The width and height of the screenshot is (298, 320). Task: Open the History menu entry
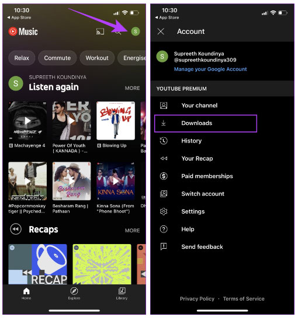coord(222,141)
